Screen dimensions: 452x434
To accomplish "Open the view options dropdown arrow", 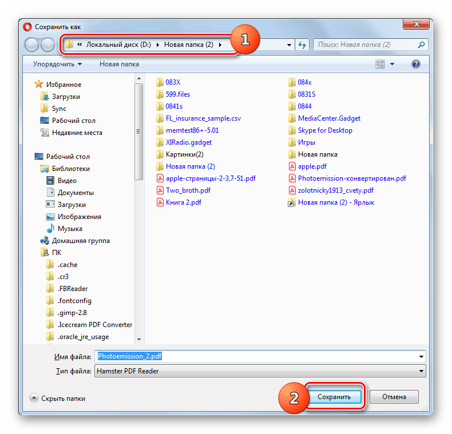I will click(x=392, y=64).
